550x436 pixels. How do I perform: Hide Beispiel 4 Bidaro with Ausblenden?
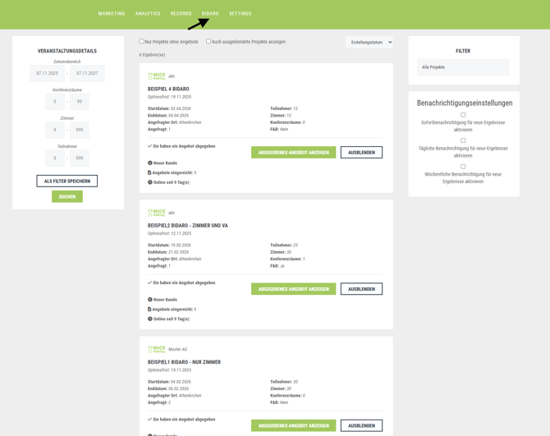click(361, 153)
